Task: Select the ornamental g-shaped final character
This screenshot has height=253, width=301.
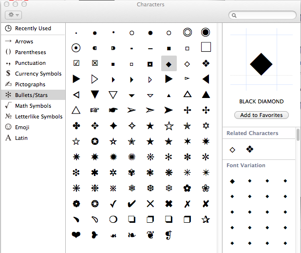Action: pos(169,235)
